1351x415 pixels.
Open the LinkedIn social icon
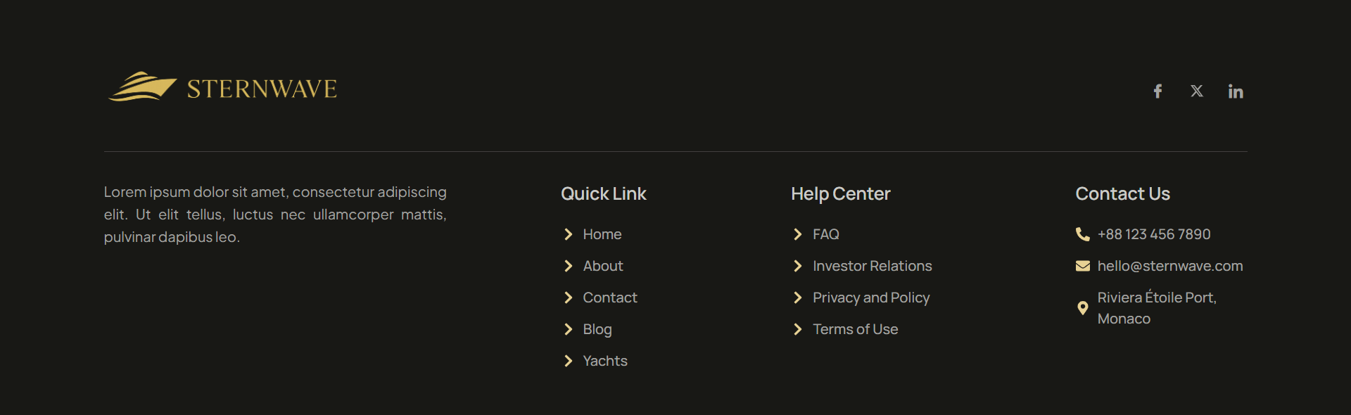coord(1236,91)
